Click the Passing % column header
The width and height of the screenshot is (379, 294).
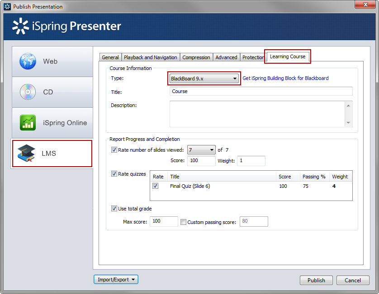pyautogui.click(x=314, y=177)
